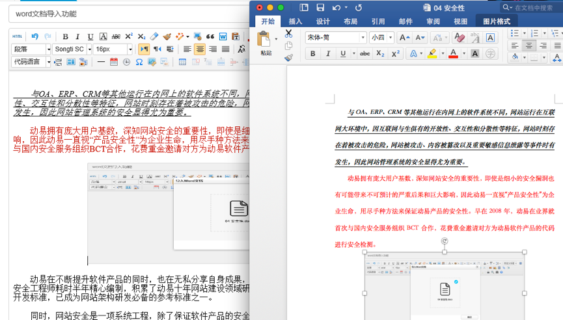Insert date with calendar icon in editor

point(114,62)
